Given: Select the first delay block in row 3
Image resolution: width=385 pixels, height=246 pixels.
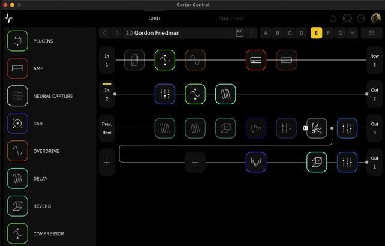Looking at the screenshot, I should pos(165,128).
